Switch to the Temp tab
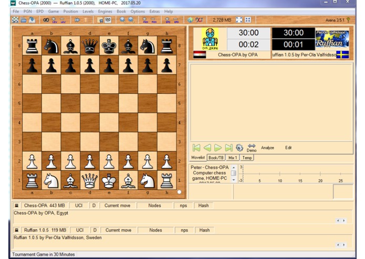This screenshot has height=259, width=365. tap(247, 158)
